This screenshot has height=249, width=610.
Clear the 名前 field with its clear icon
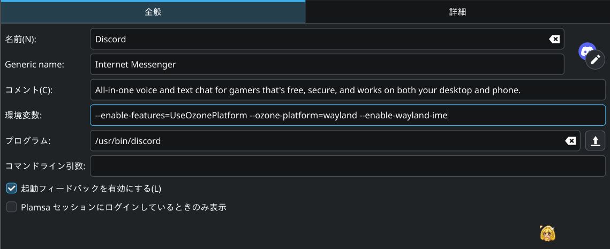[x=554, y=39]
